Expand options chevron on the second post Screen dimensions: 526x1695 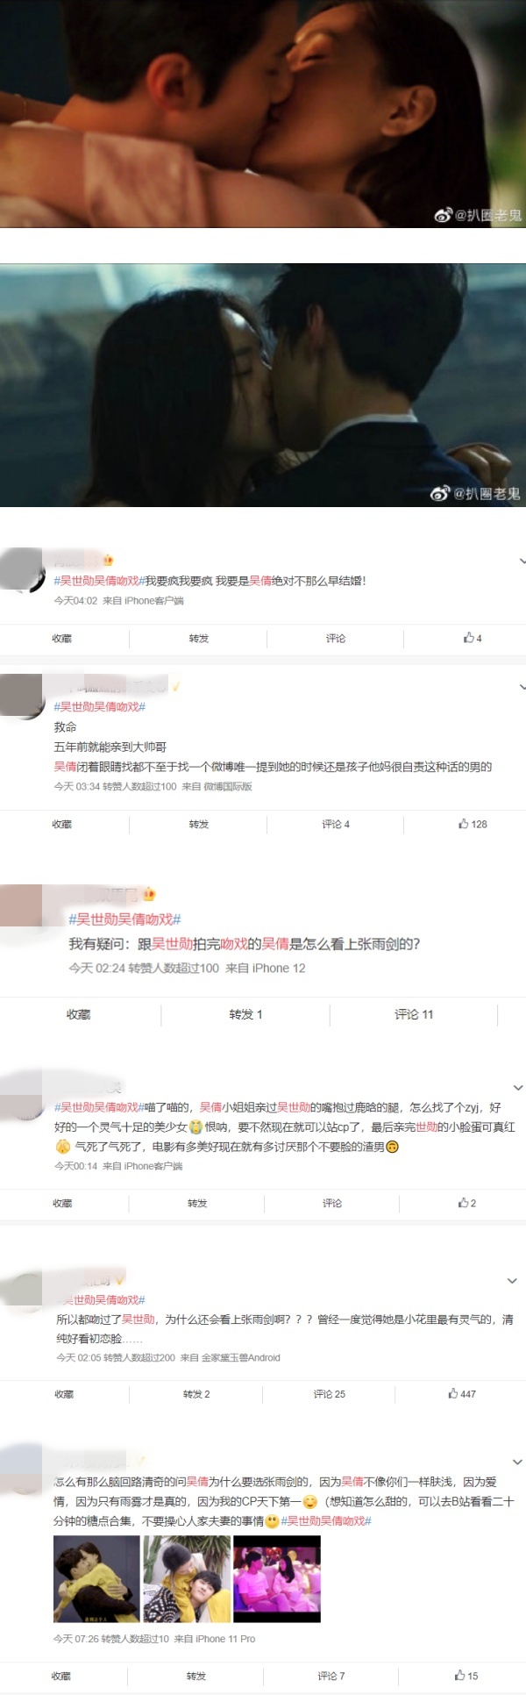(522, 687)
